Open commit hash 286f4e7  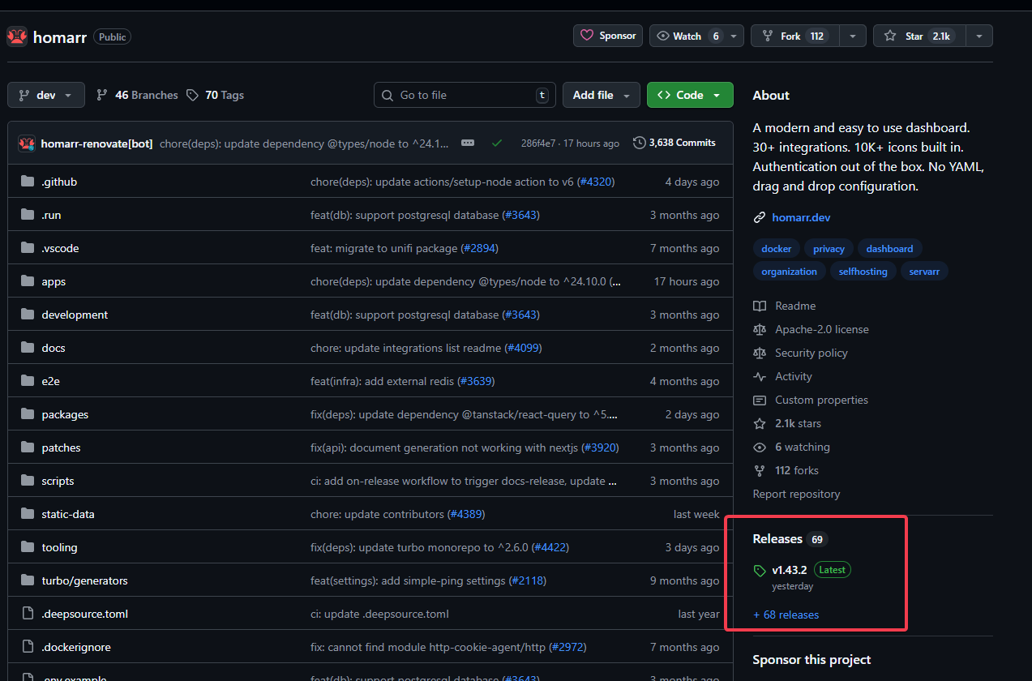pos(538,143)
